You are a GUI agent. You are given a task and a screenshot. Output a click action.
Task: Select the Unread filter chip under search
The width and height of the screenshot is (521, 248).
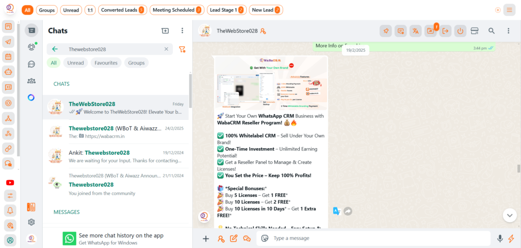click(x=75, y=63)
